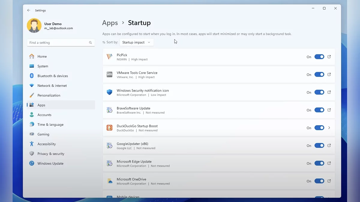
Task: Click the VMware Tools Core Service icon
Action: [109, 75]
